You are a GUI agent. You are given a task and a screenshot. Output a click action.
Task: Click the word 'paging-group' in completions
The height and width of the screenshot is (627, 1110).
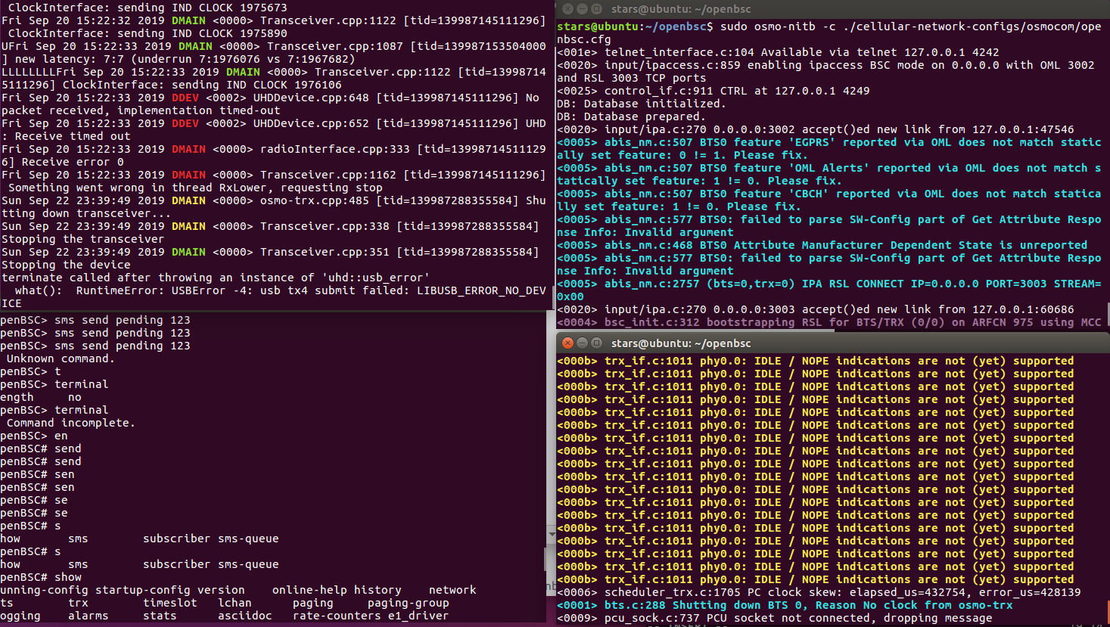pyautogui.click(x=409, y=603)
